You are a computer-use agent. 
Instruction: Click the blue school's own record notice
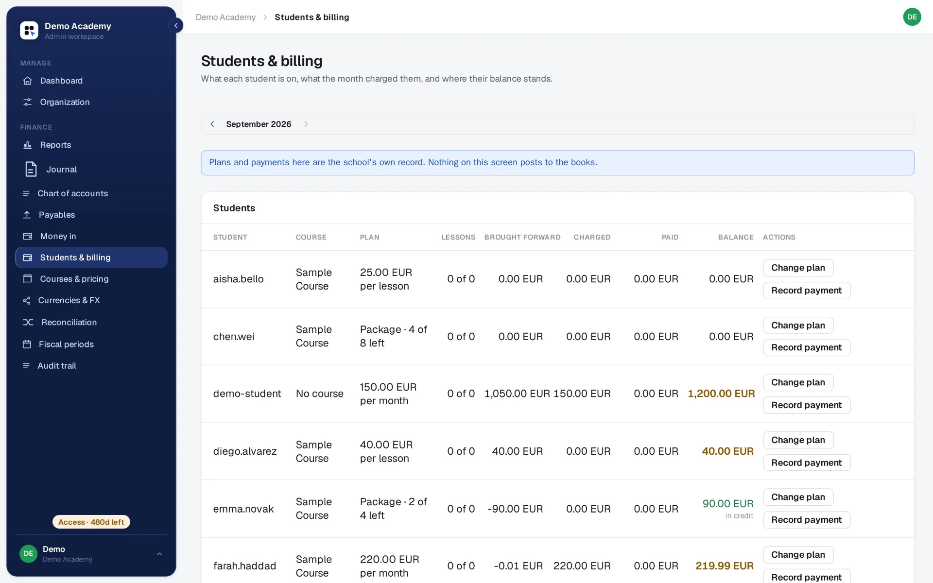557,163
